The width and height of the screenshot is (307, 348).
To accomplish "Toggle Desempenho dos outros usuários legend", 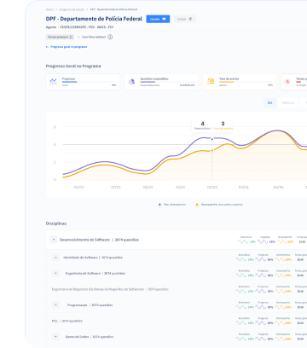I will [x=219, y=205].
